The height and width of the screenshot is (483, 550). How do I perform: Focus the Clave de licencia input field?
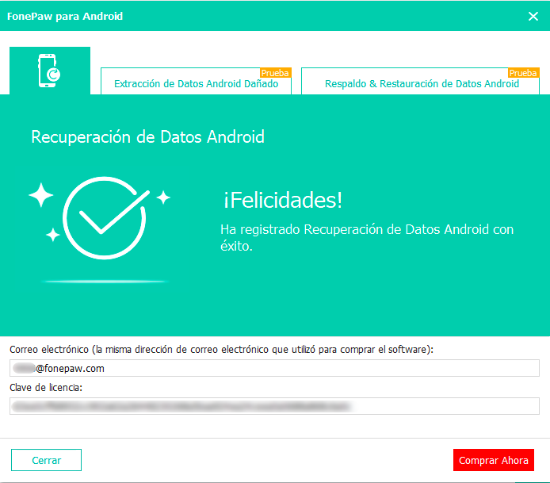pos(274,406)
